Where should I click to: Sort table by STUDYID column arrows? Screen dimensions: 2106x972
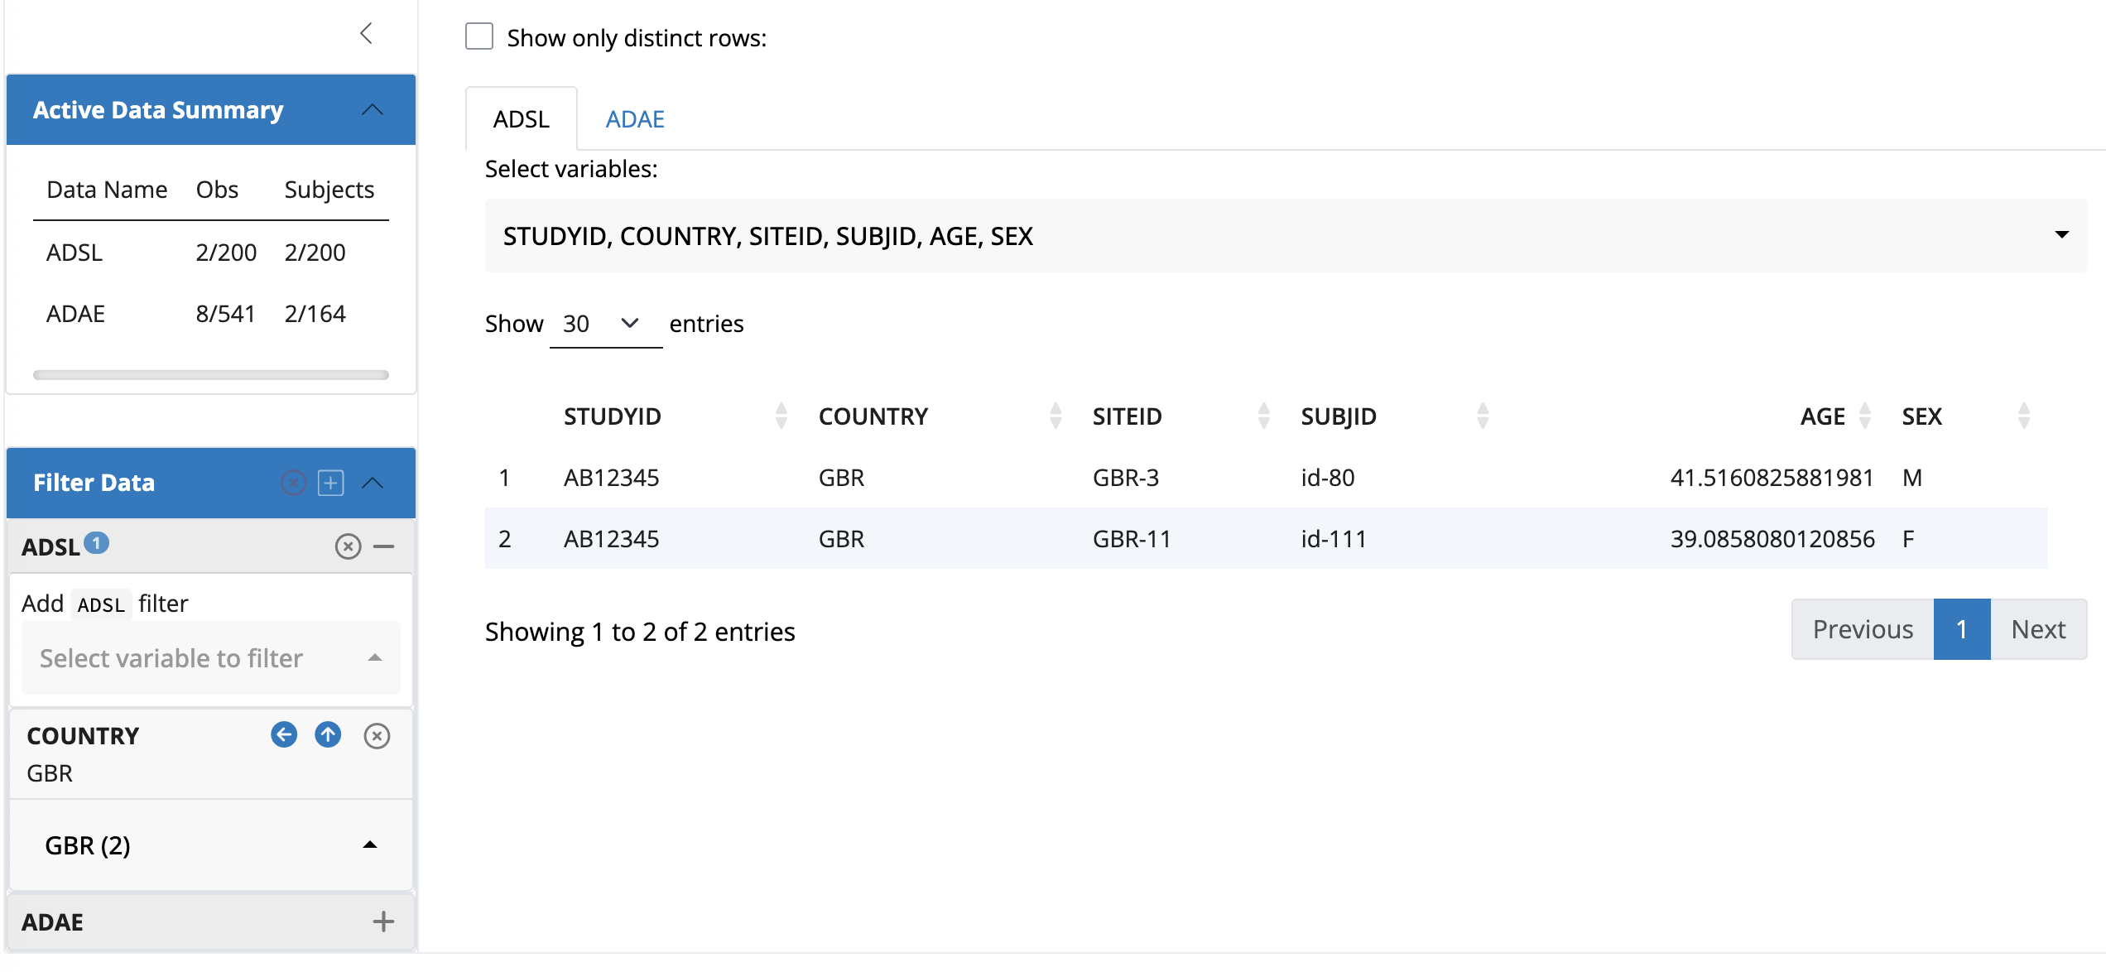click(x=781, y=416)
